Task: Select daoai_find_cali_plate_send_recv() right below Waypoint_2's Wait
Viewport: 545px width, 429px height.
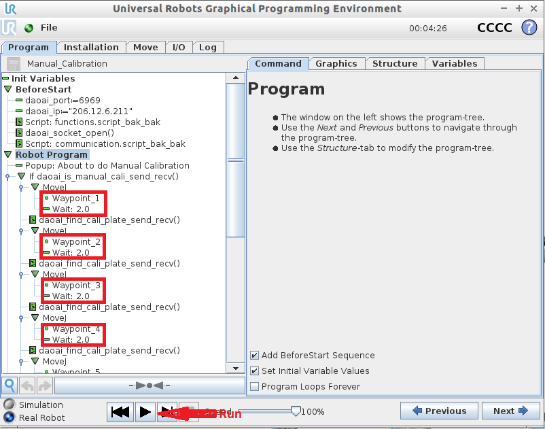Action: 105,264
